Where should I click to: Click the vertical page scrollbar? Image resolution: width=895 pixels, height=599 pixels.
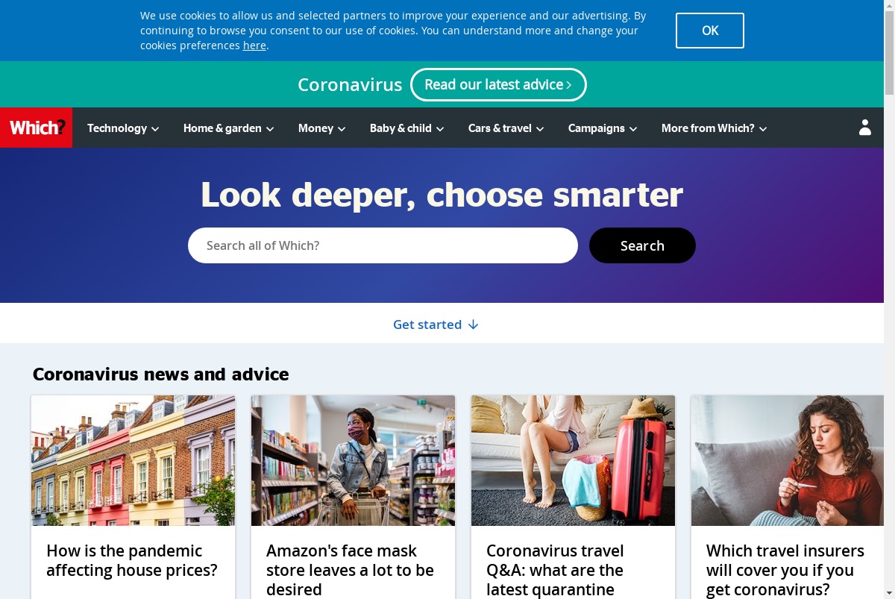coord(889,299)
